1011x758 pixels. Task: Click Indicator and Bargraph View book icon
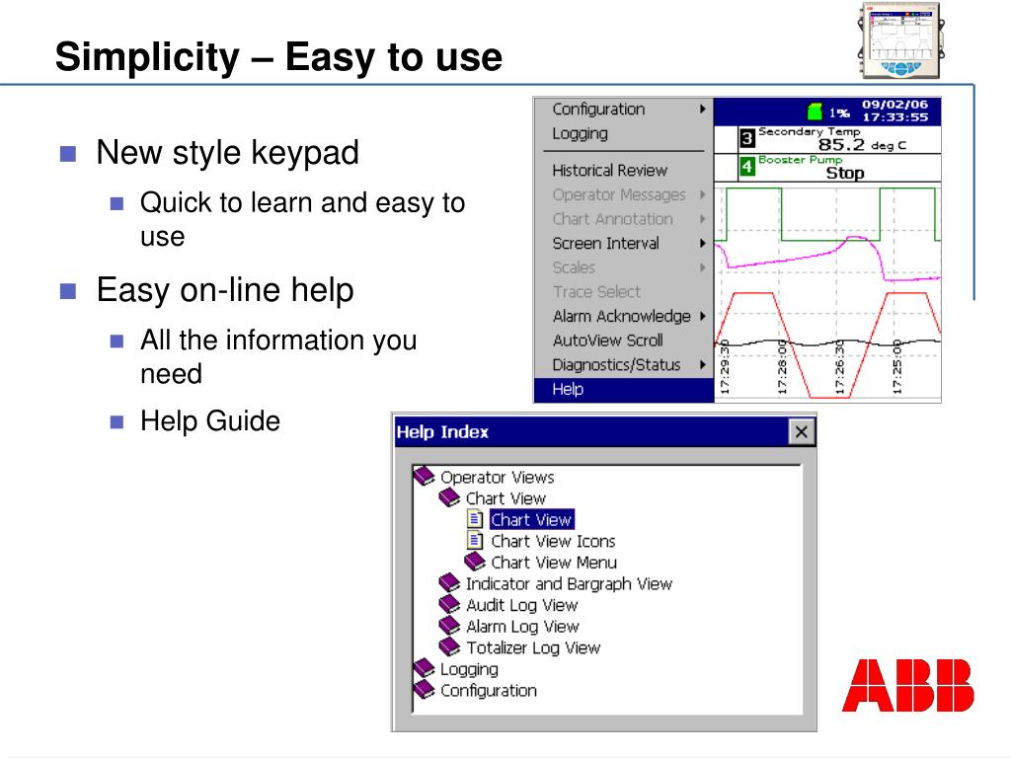coord(449,582)
